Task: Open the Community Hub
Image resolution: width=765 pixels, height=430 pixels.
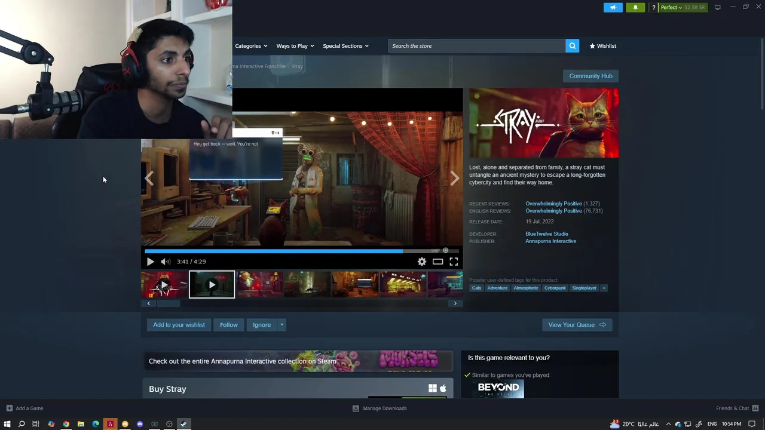Action: point(590,76)
